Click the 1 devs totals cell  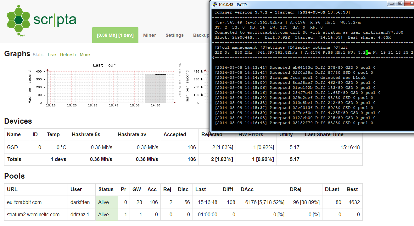point(59,159)
